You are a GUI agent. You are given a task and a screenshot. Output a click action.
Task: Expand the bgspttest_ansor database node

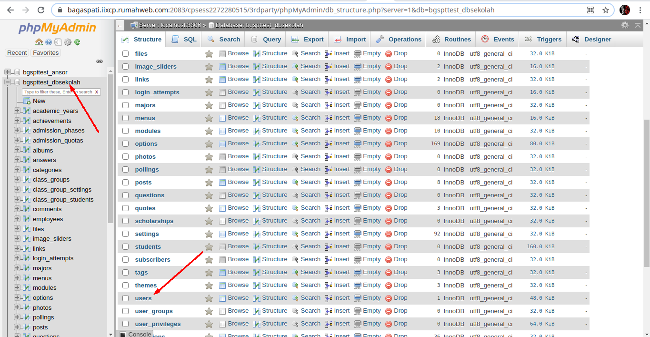click(8, 72)
